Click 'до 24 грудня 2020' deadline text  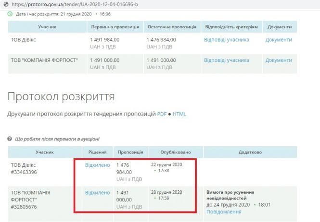click(x=228, y=205)
